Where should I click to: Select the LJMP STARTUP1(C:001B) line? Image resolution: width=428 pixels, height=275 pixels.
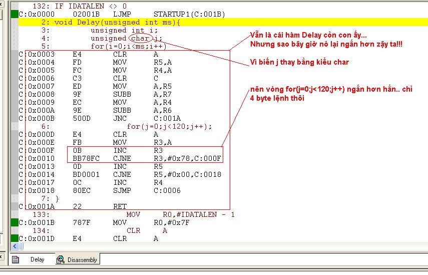(122, 14)
